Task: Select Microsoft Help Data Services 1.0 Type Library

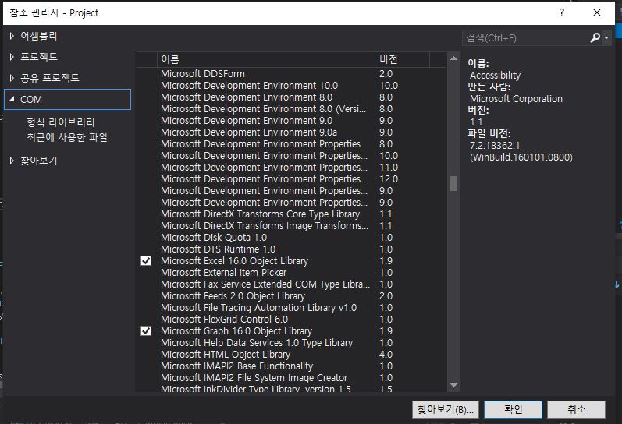Action: point(292,343)
